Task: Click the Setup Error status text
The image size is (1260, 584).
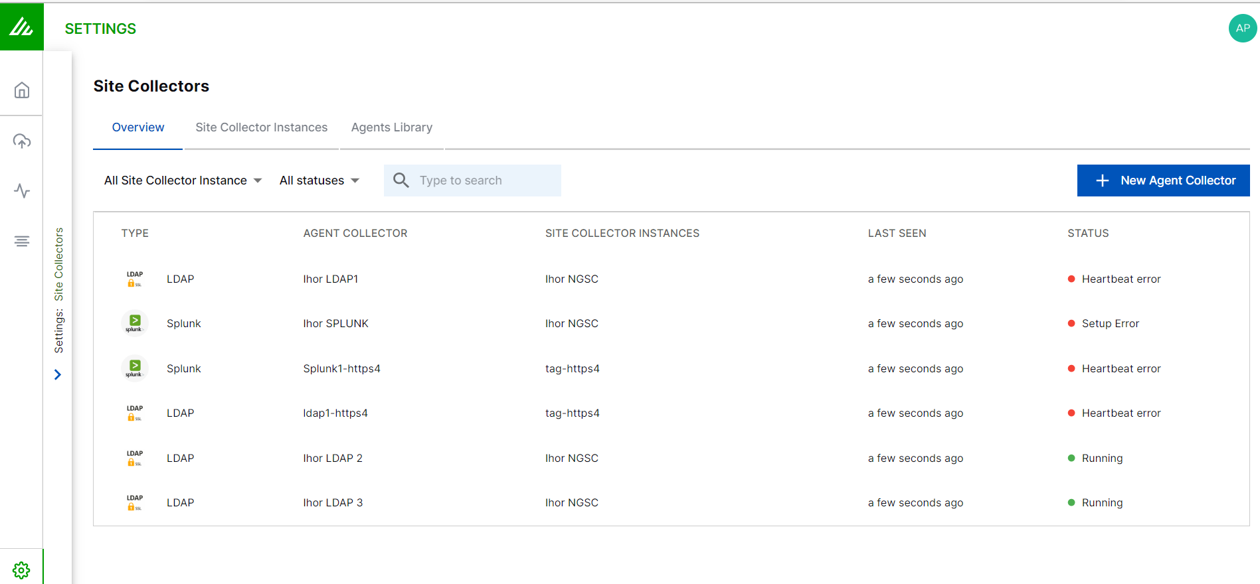Action: pos(1111,323)
